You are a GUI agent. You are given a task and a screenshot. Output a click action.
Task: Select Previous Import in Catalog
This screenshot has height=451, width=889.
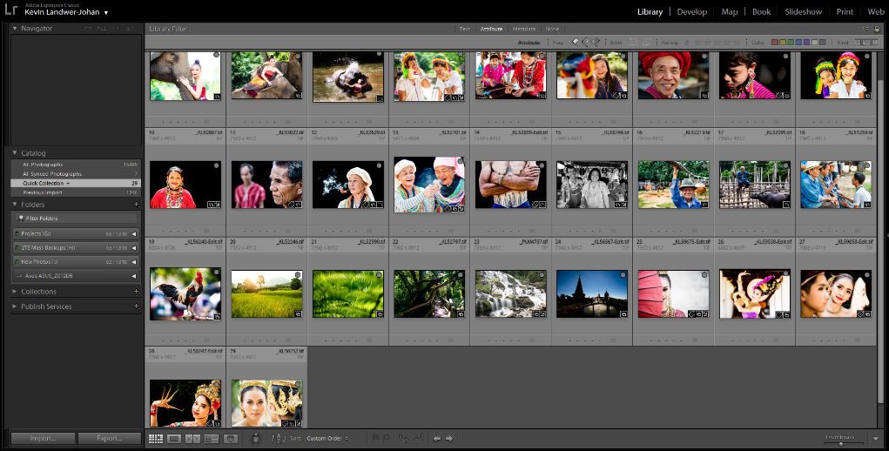click(76, 192)
